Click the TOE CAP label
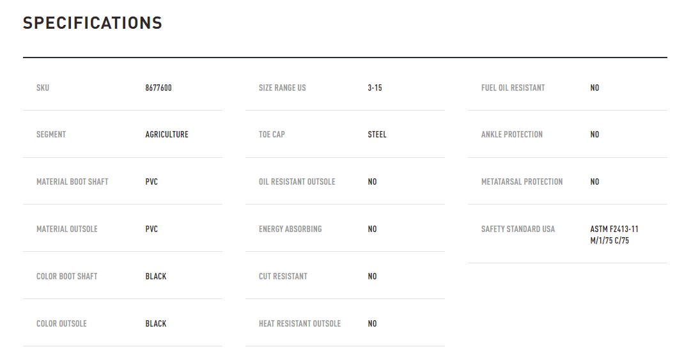691x356 pixels. point(272,134)
